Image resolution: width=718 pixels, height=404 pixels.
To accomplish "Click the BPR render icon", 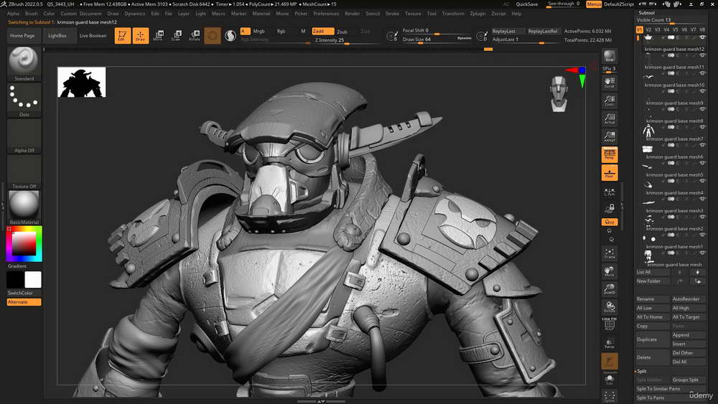I will pyautogui.click(x=609, y=56).
